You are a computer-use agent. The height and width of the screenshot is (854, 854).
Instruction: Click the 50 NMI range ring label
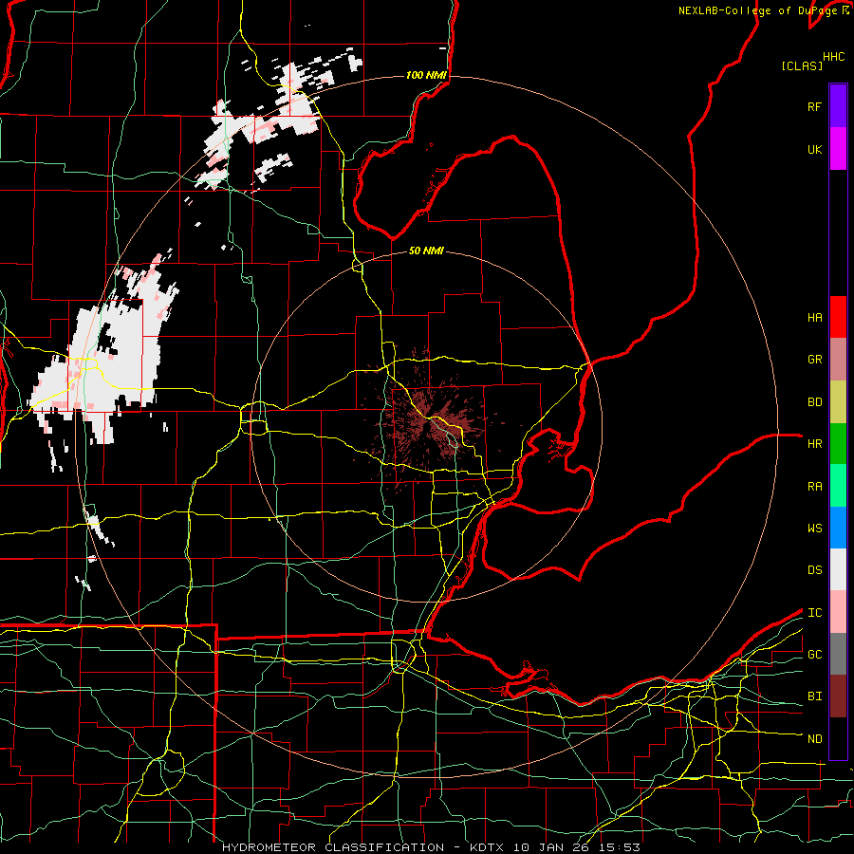pos(426,251)
